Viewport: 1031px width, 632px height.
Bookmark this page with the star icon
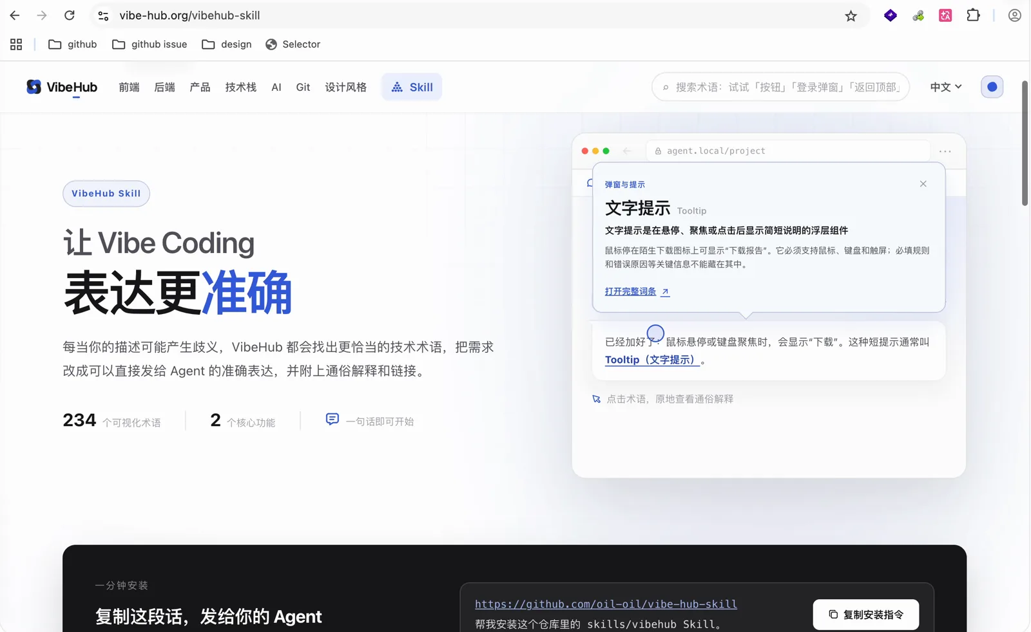coord(851,15)
